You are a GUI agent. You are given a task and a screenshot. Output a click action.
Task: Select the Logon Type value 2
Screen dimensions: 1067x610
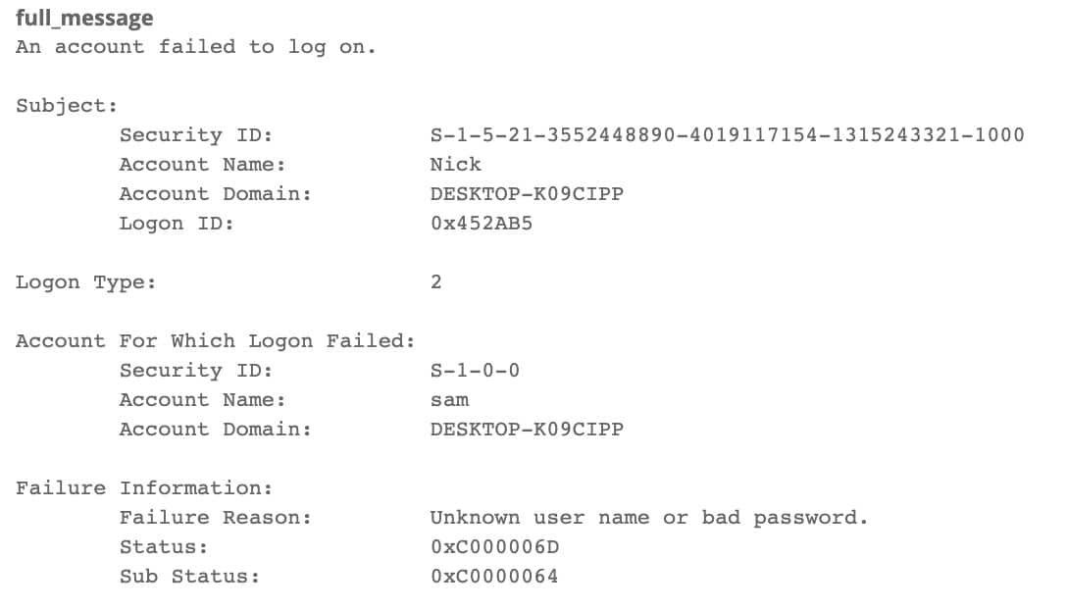[436, 282]
